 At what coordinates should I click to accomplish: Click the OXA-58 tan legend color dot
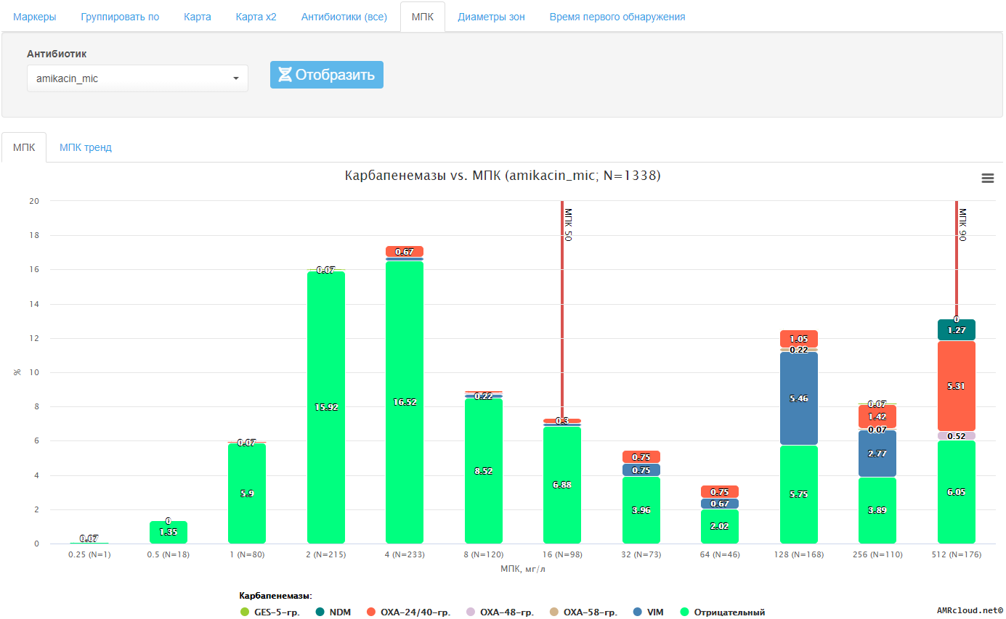click(554, 612)
